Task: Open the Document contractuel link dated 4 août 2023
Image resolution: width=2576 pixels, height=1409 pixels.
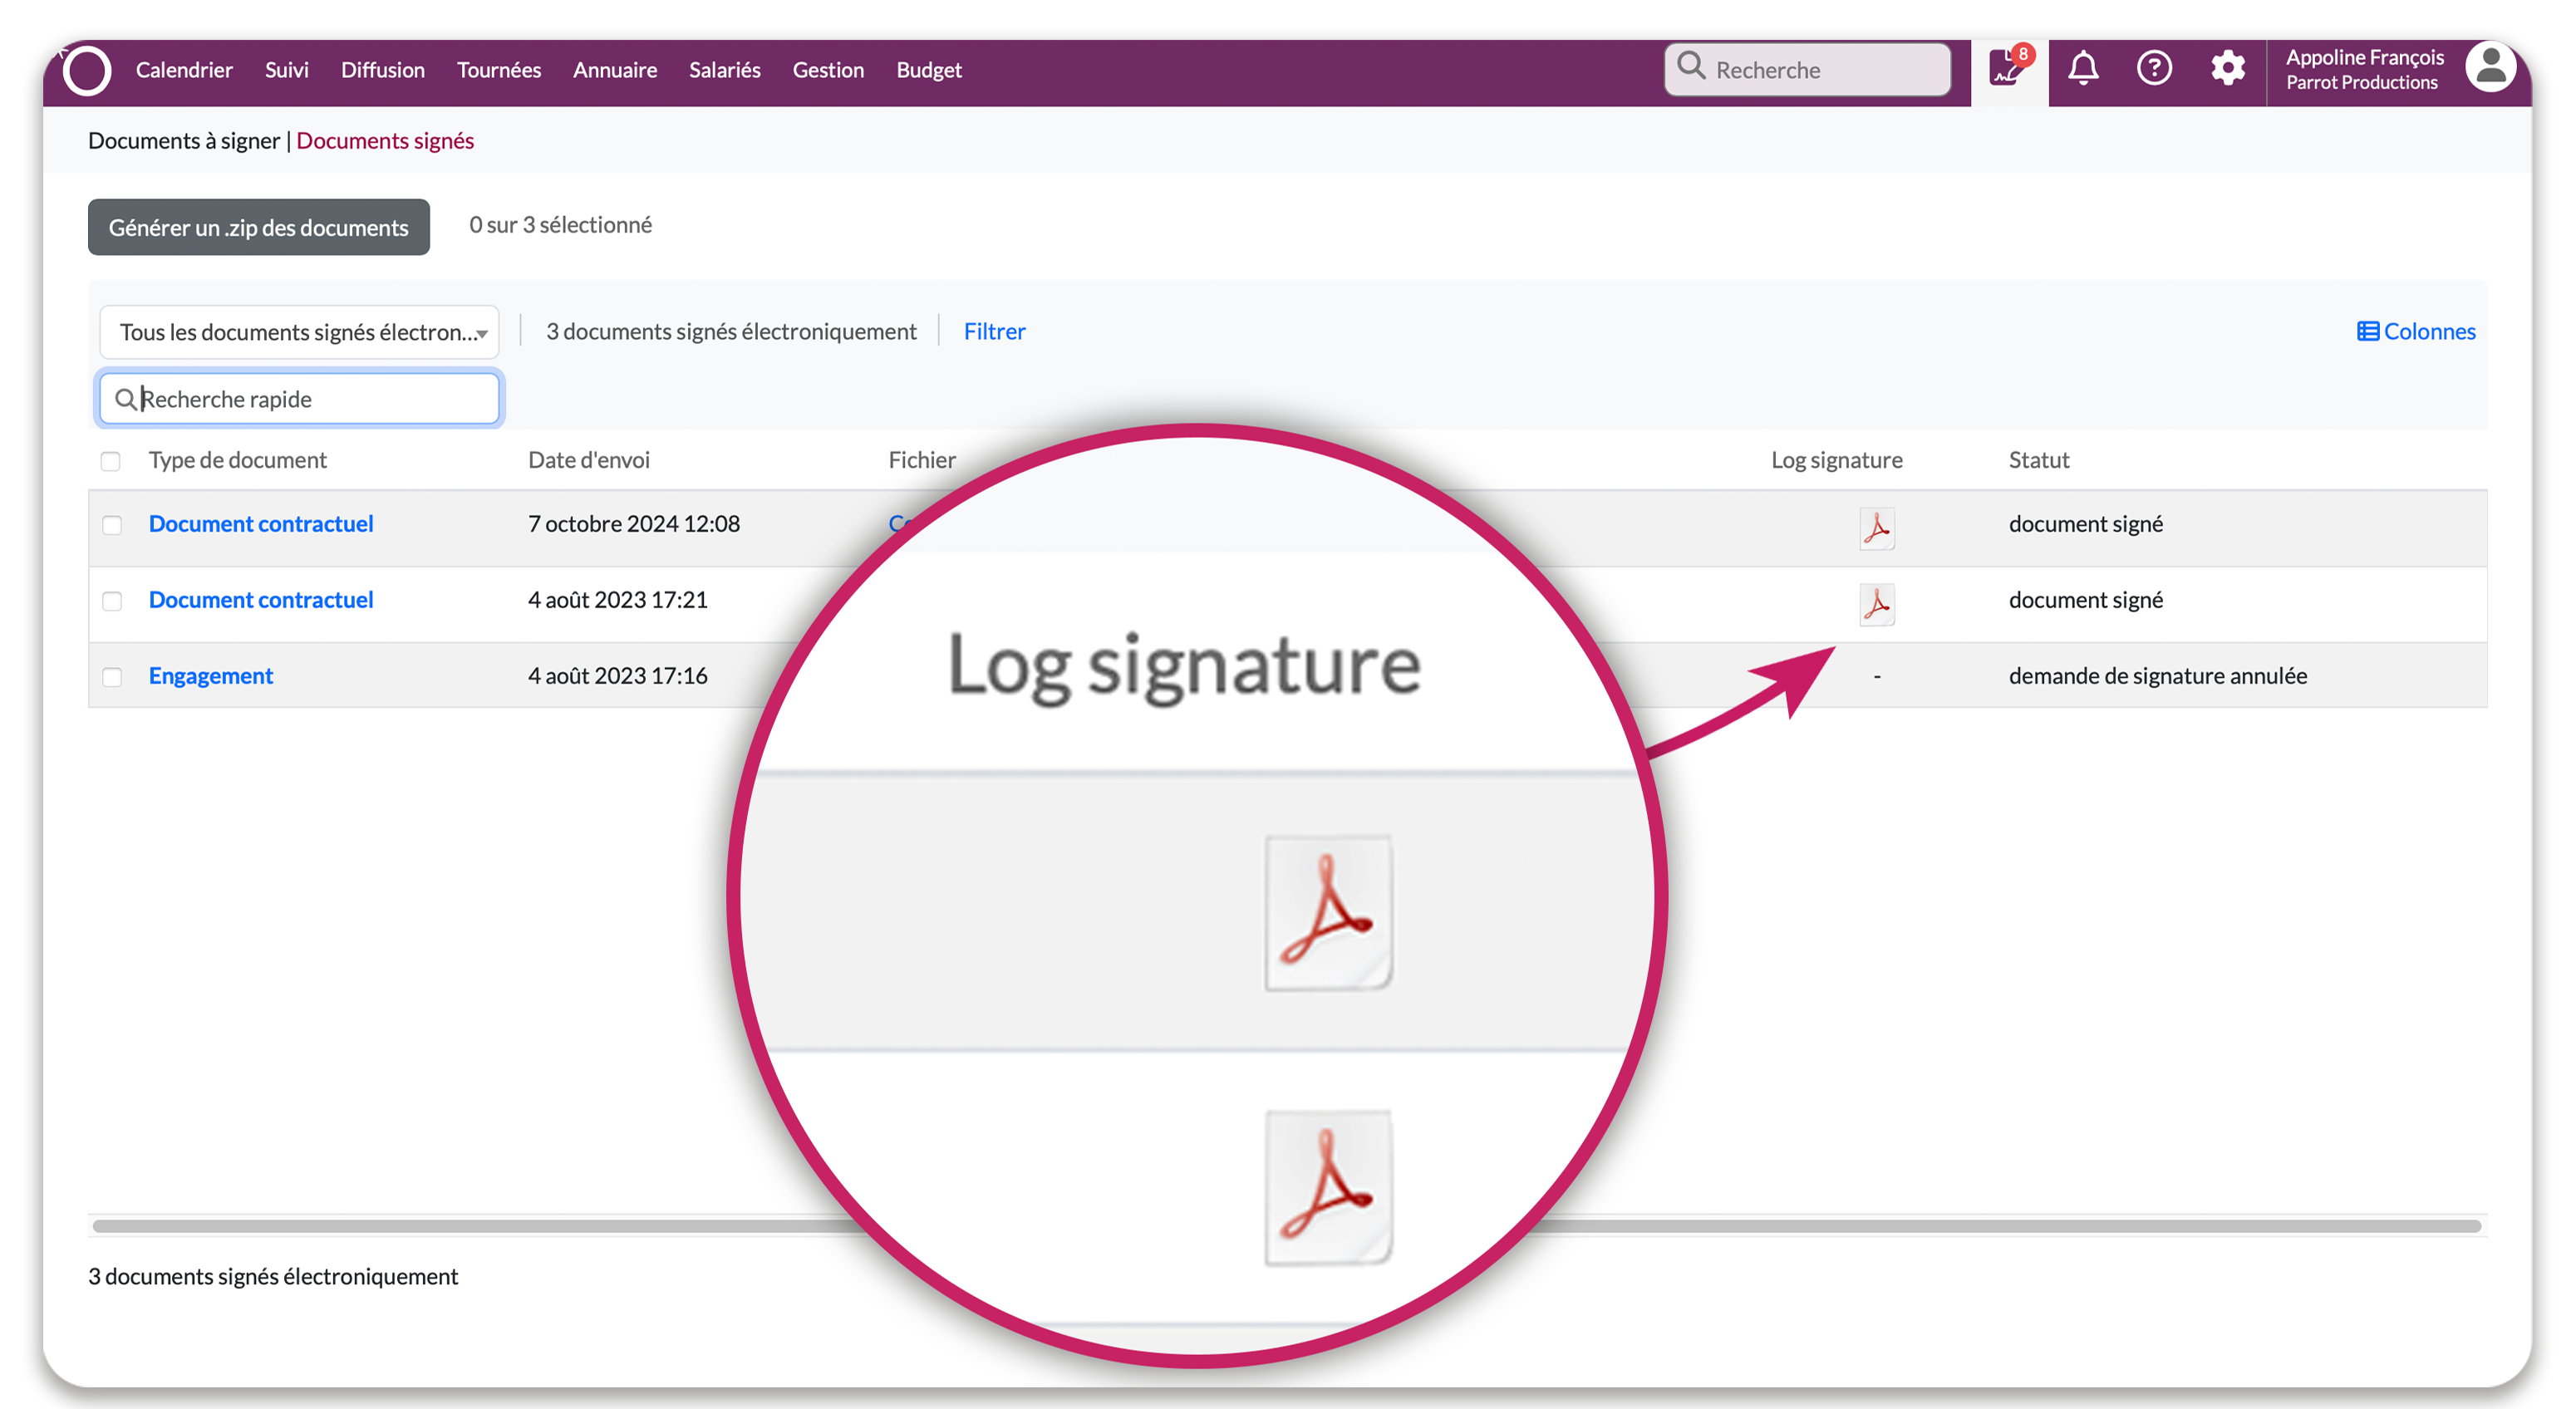Action: coord(261,599)
